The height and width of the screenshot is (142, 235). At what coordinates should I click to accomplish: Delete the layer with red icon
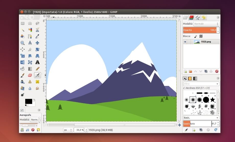pos(217,71)
